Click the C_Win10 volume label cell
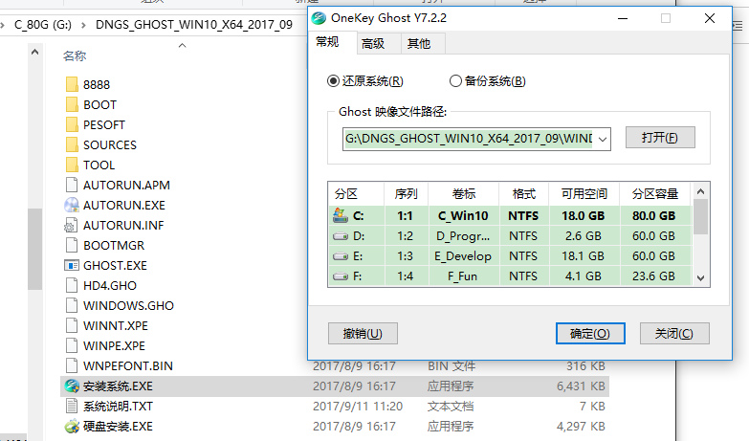 (463, 216)
